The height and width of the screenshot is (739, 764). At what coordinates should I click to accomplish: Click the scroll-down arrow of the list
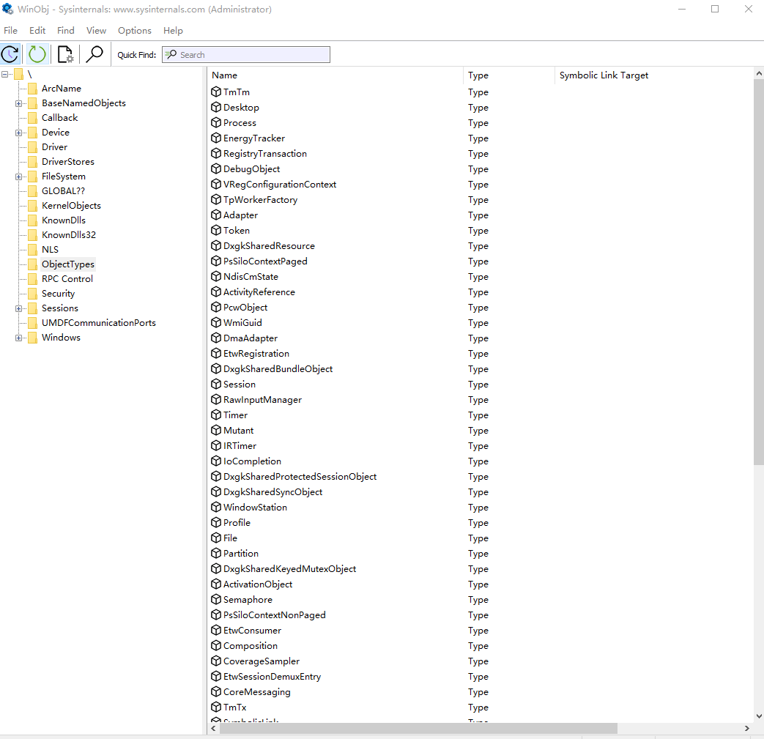[x=759, y=716]
